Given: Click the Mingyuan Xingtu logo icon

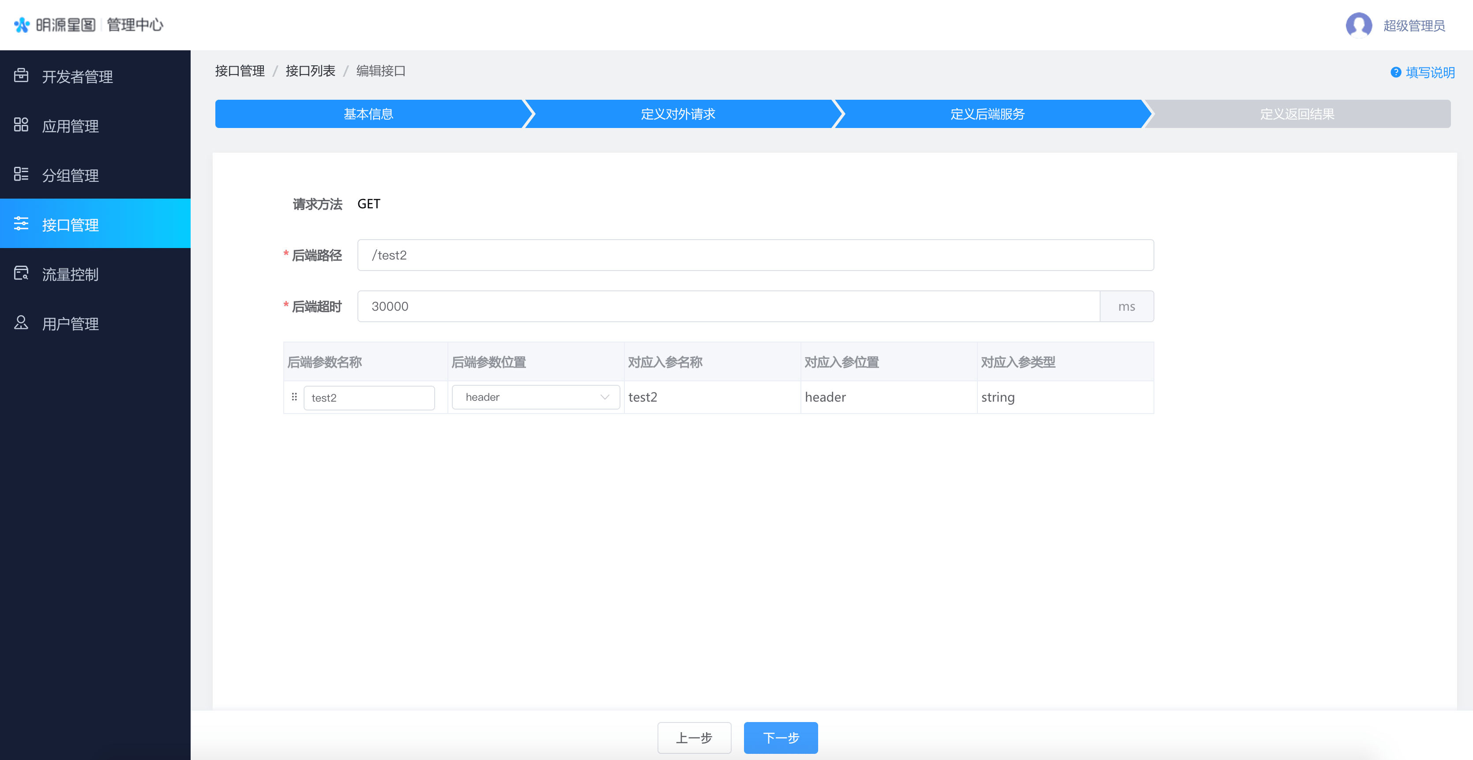Looking at the screenshot, I should point(22,25).
